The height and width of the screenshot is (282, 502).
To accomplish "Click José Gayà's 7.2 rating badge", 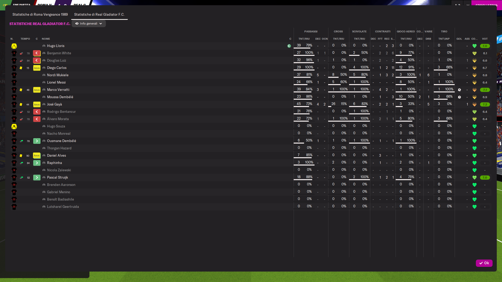I will 485,105.
